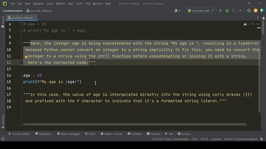Open the Terminal tool window

153,134
